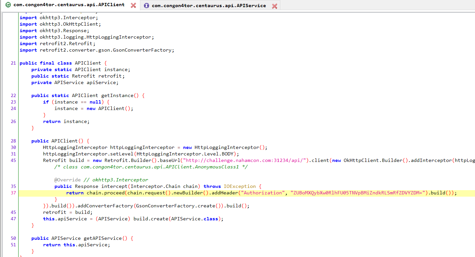Close the APIClient tab with its red X
Screen dimensions: 475x257
click(133, 6)
